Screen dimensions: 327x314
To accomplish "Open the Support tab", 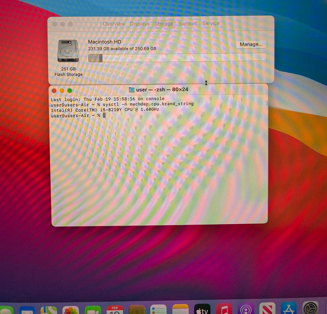I will (187, 24).
